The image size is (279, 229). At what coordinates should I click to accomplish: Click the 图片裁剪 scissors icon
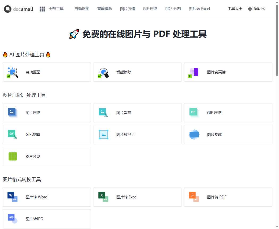click(x=103, y=113)
